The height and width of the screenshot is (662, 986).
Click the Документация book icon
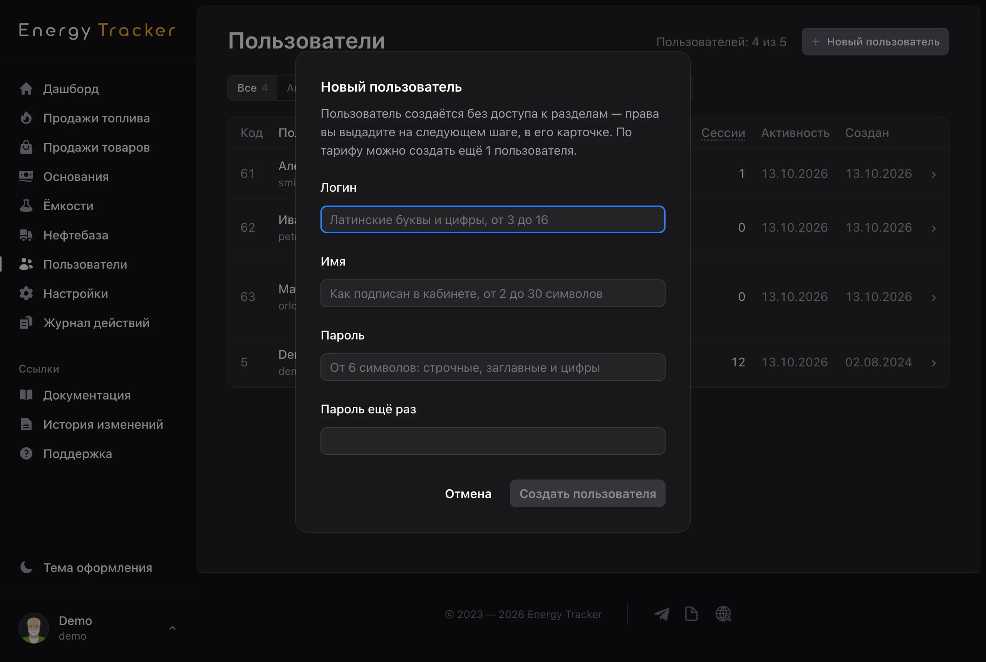pyautogui.click(x=26, y=395)
